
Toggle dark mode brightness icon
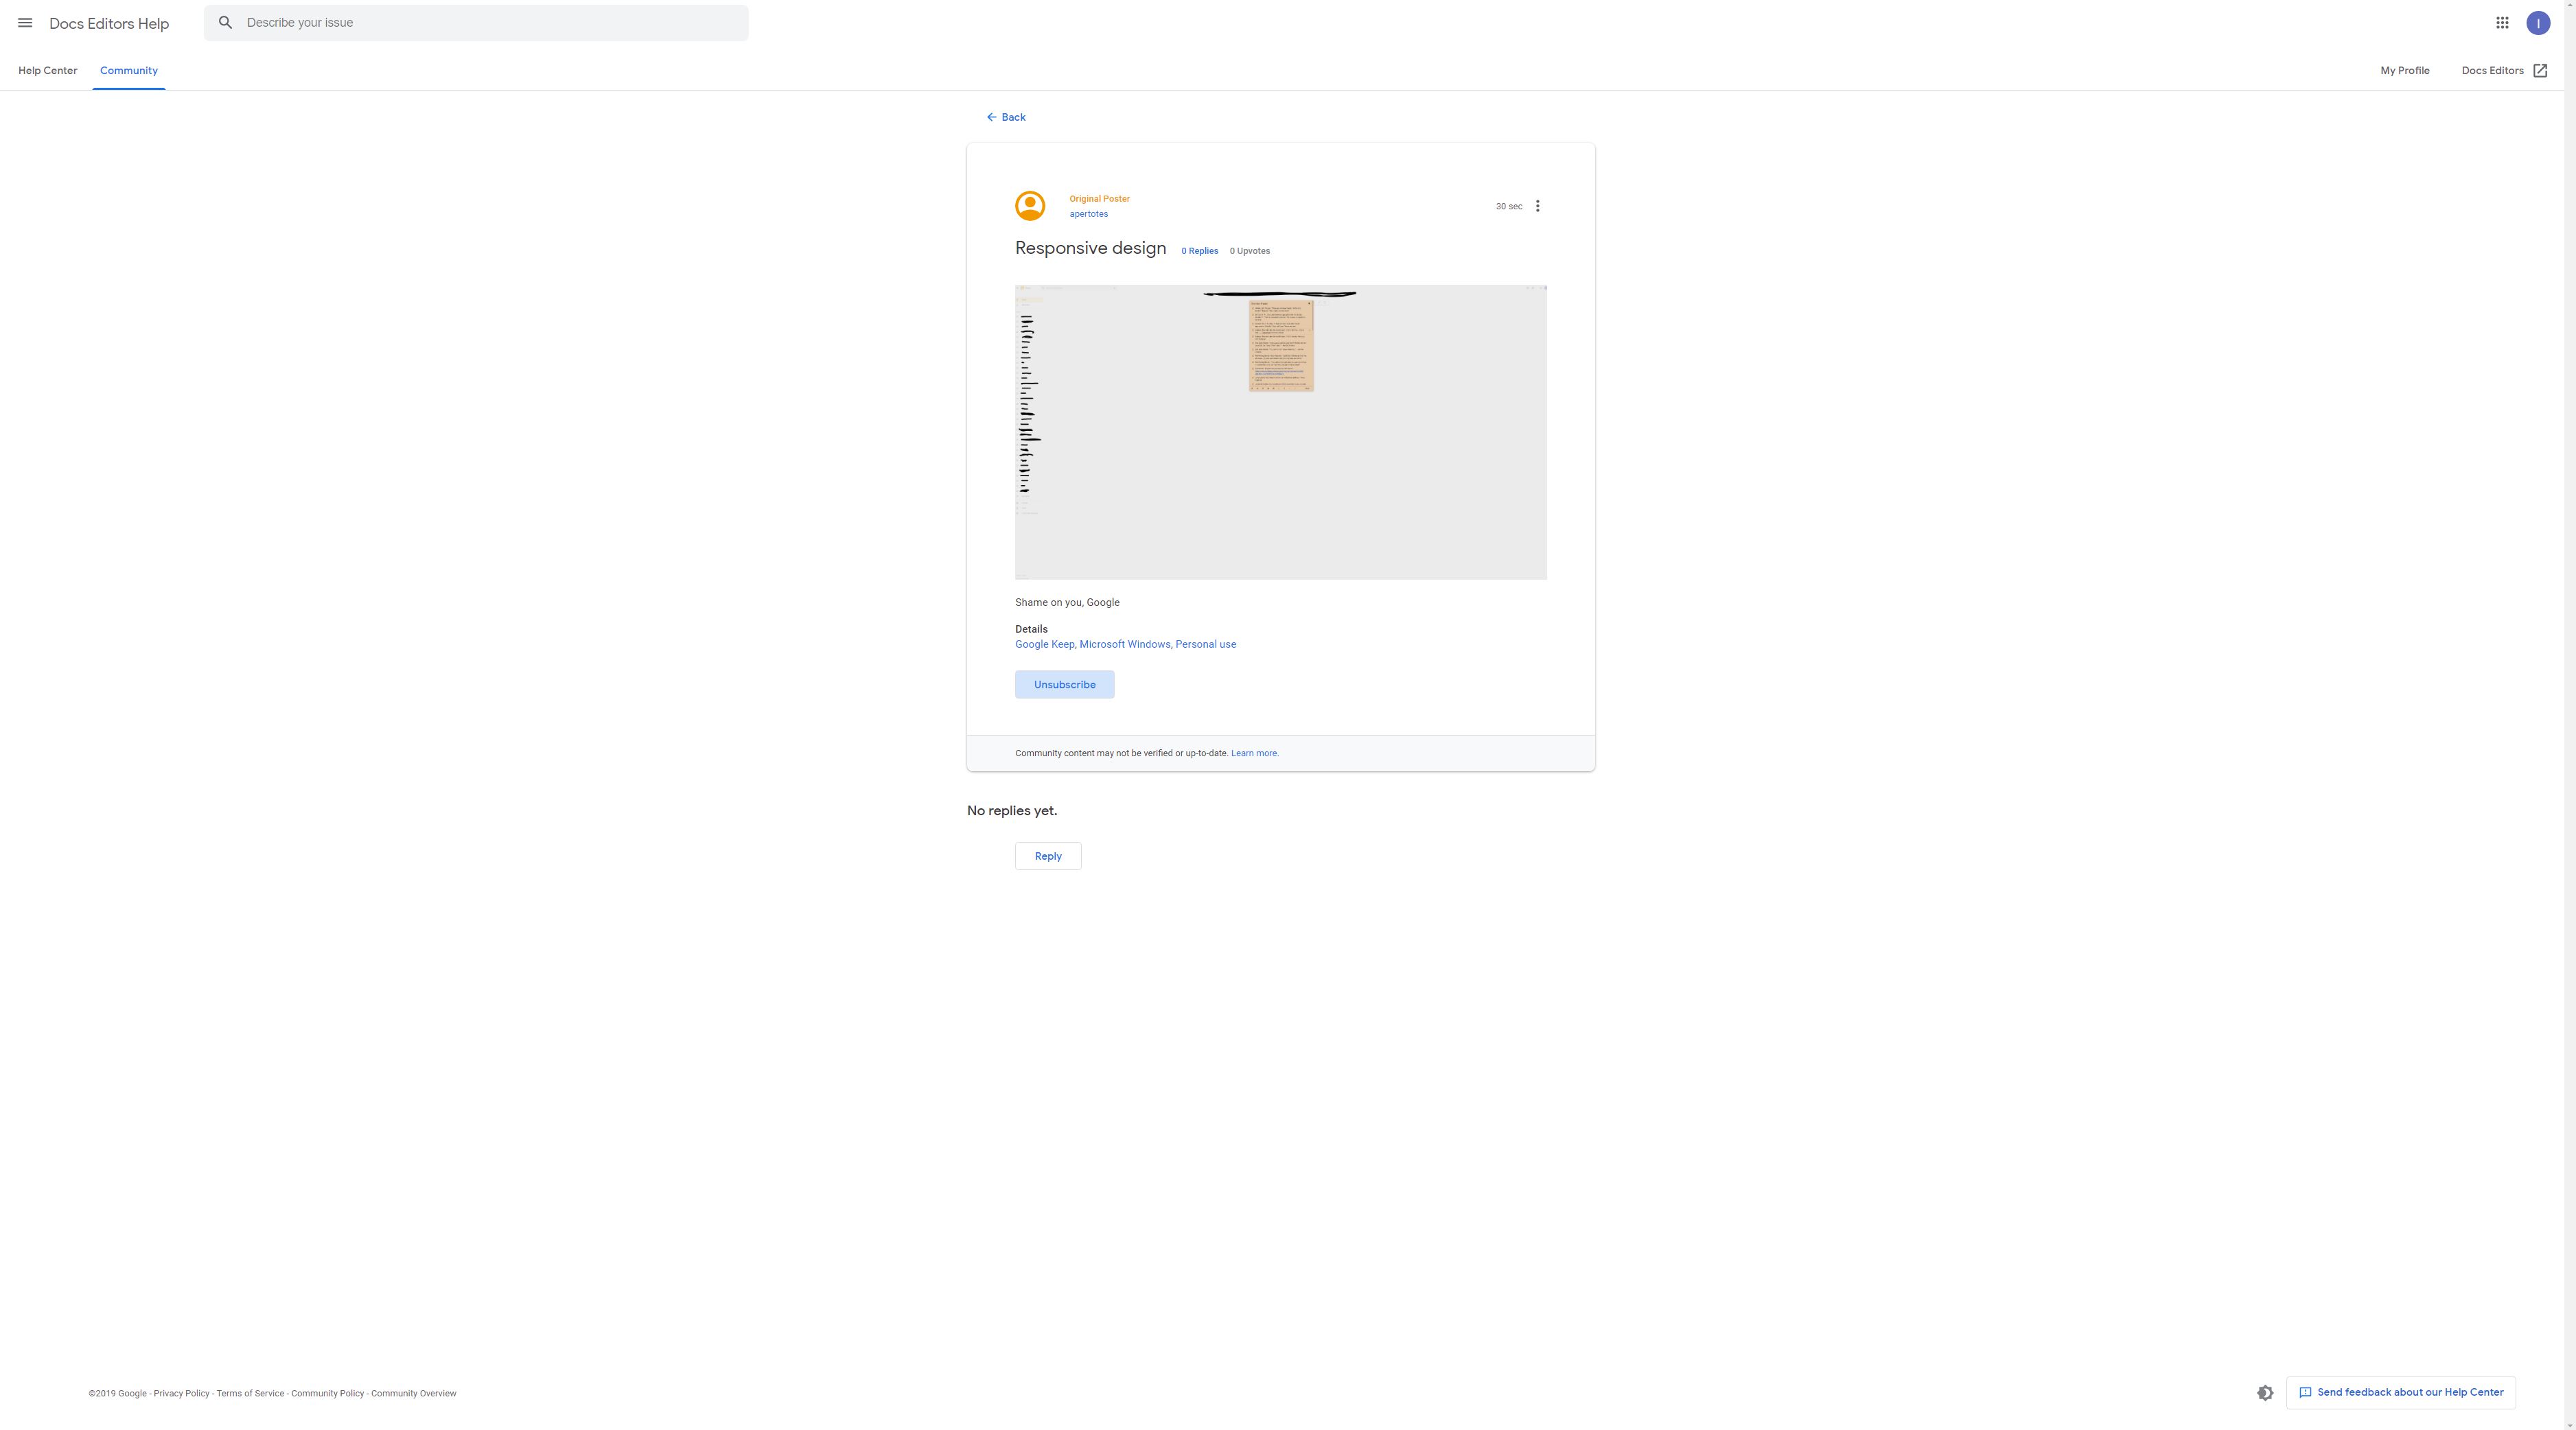(x=2265, y=1392)
